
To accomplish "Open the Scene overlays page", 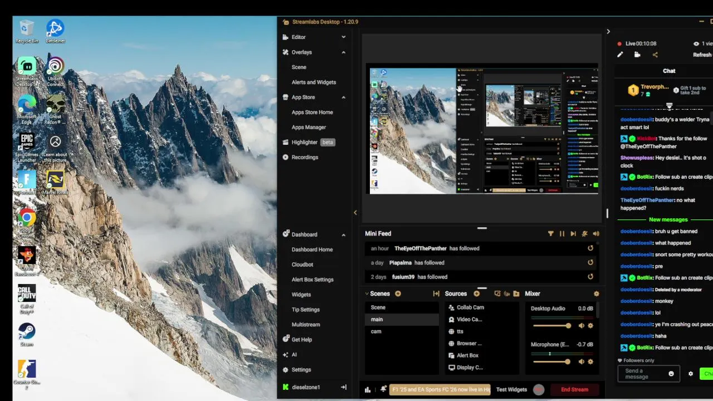I will (299, 67).
